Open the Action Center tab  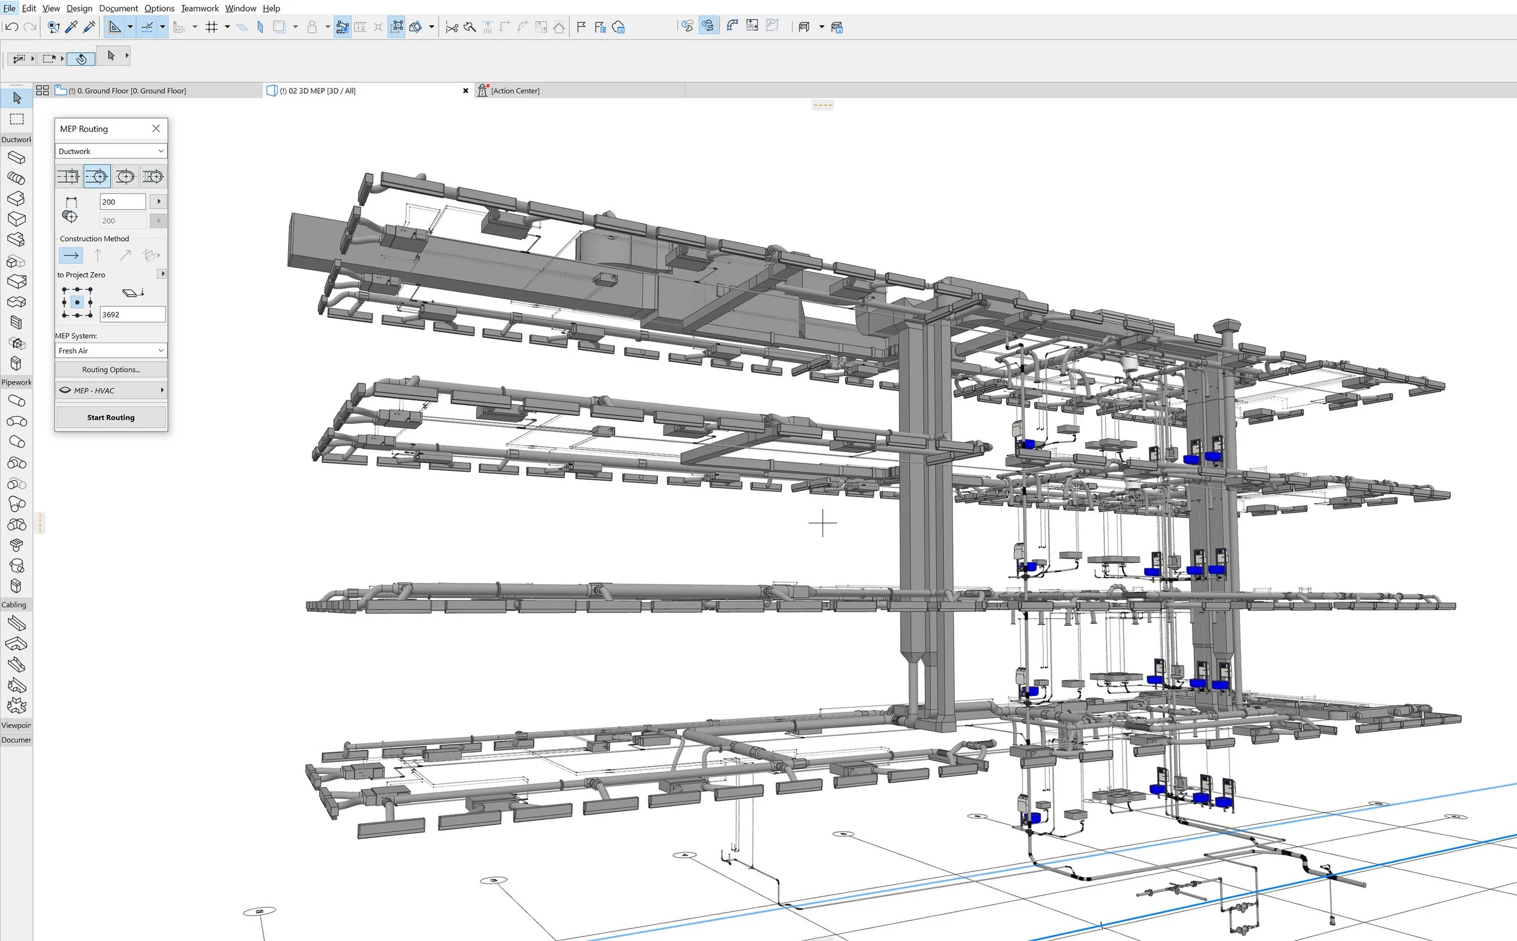tap(514, 91)
